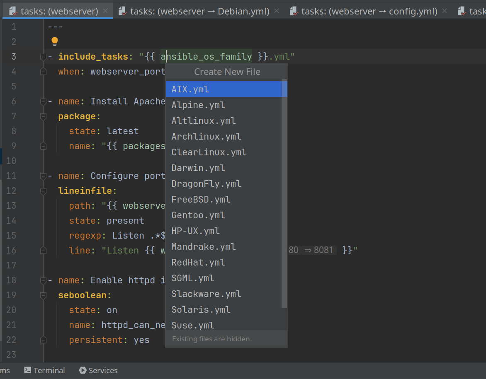Click the 80 ⇒ 8081 inline value hint

pos(311,250)
